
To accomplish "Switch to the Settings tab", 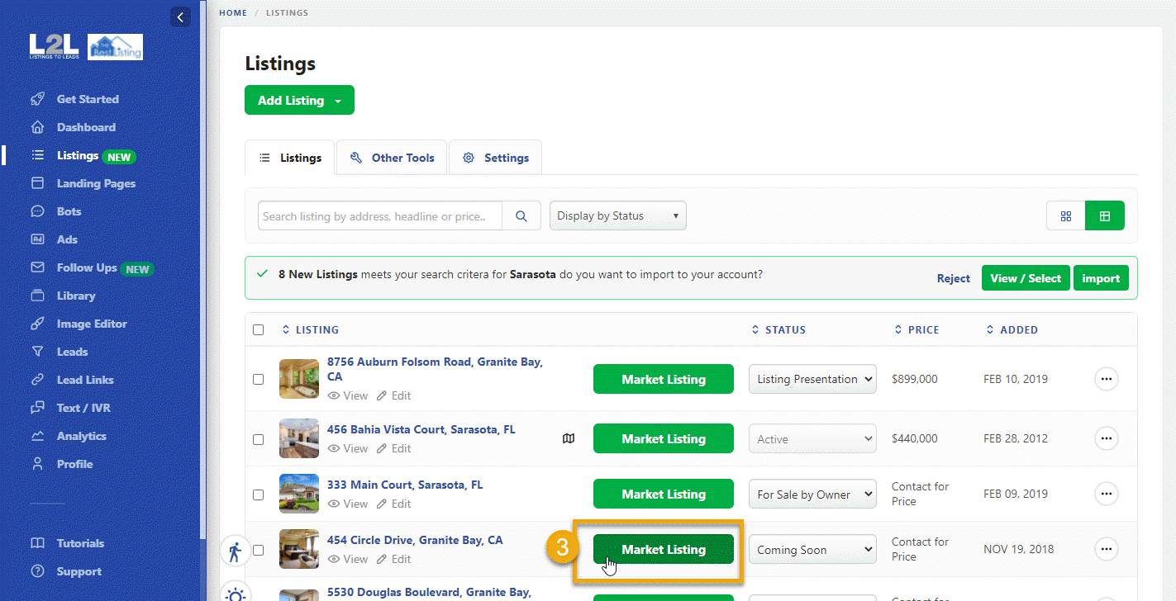I will coord(495,157).
